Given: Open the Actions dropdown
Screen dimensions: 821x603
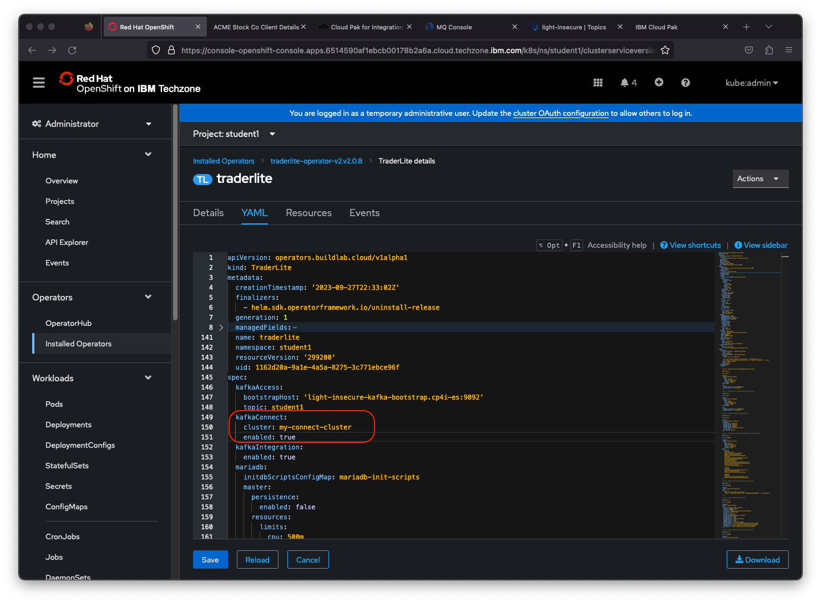Looking at the screenshot, I should pyautogui.click(x=760, y=178).
